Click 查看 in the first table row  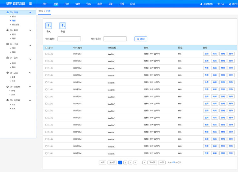tap(207, 54)
